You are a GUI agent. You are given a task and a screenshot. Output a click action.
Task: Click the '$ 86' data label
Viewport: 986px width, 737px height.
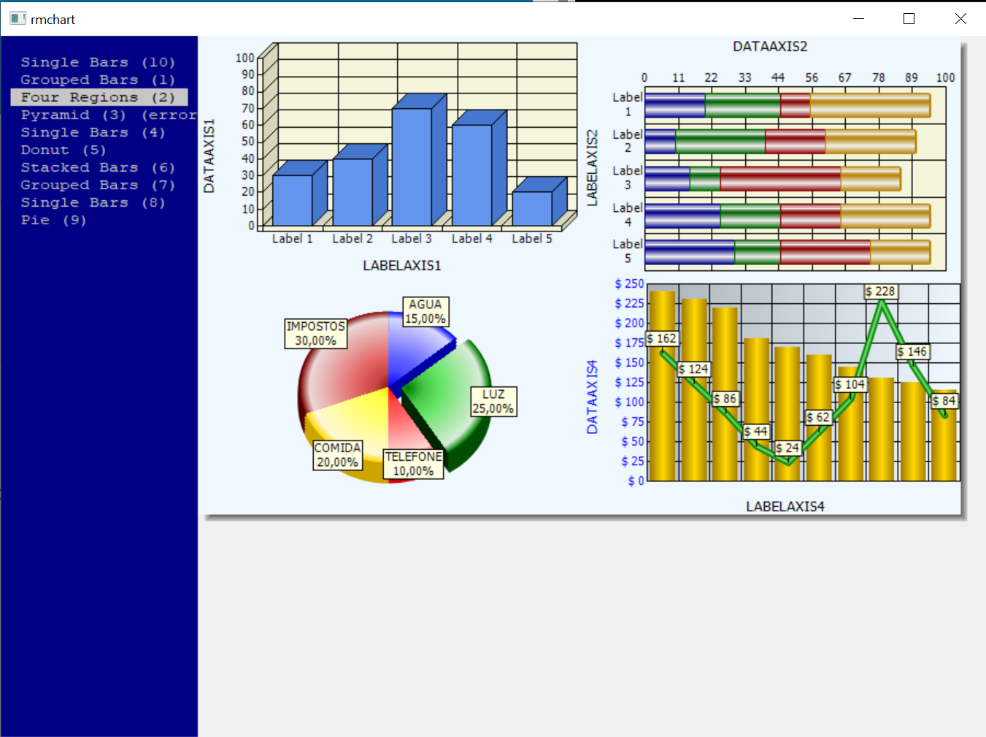click(x=725, y=399)
